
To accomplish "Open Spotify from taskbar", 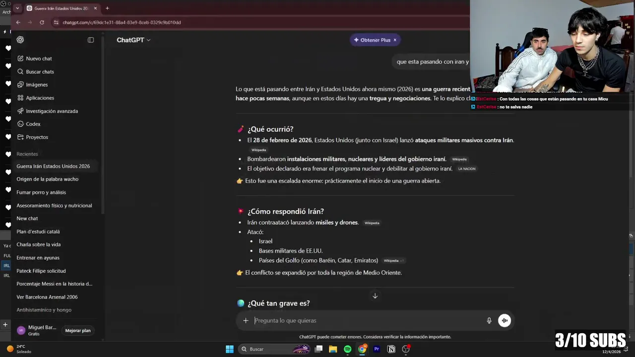I will pos(348,349).
